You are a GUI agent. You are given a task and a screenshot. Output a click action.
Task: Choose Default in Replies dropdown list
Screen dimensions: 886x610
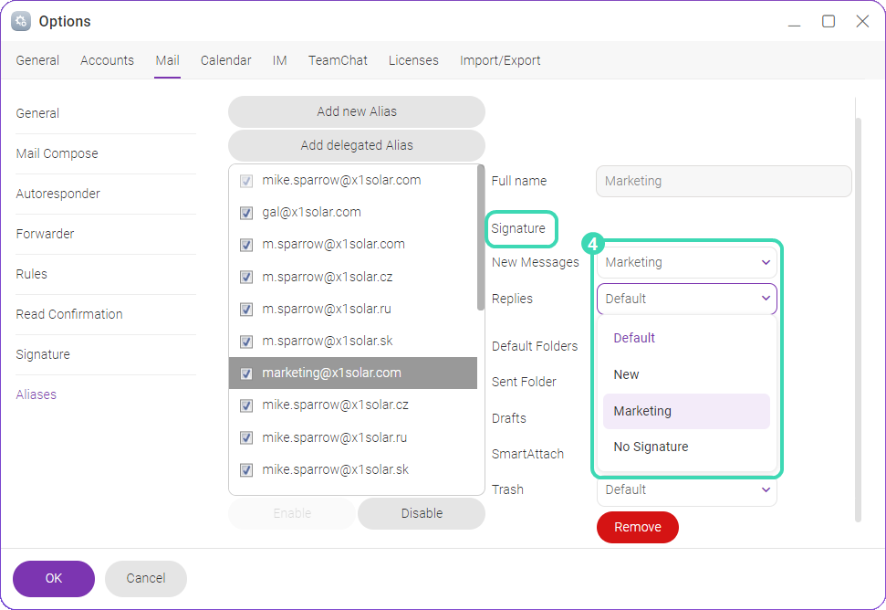(686, 338)
